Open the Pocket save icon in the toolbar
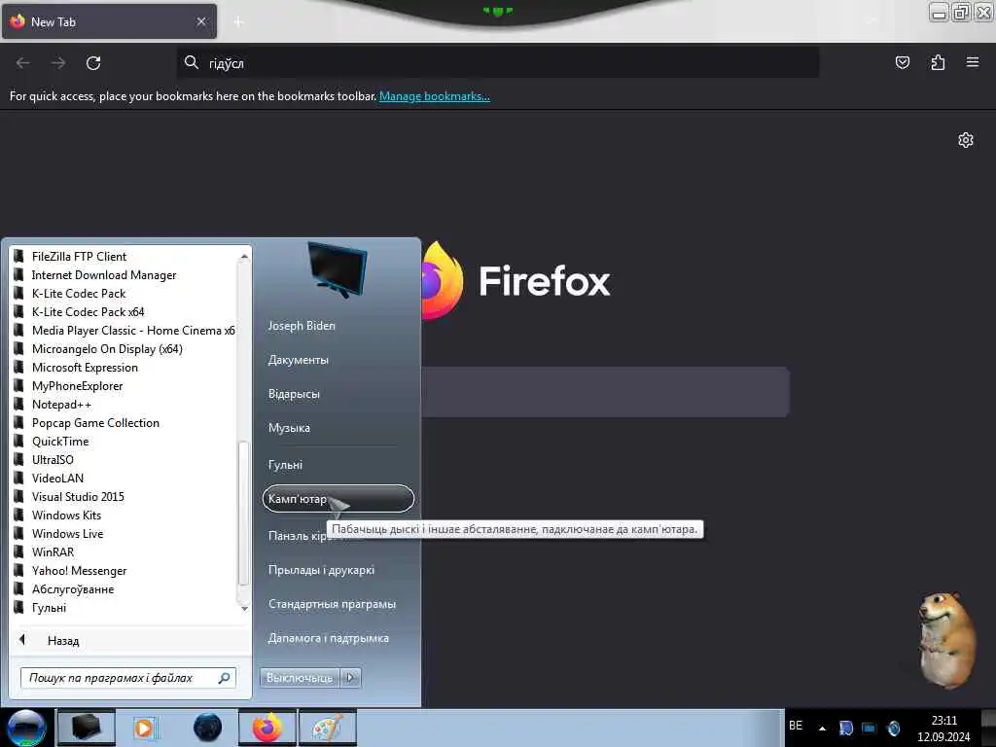 [902, 62]
